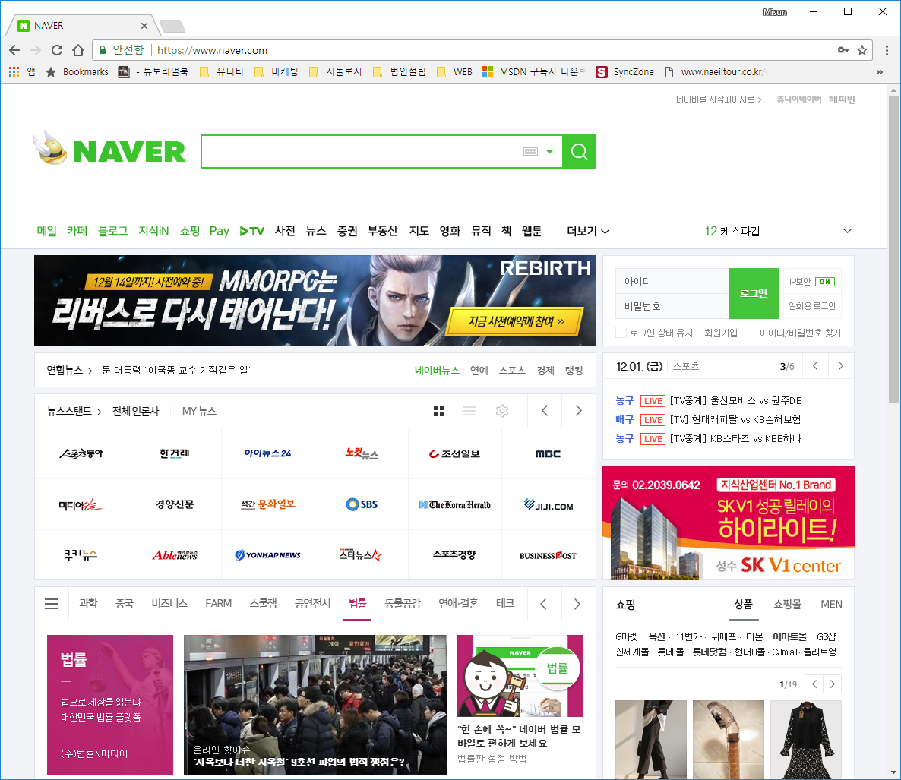Click the browser back arrow

pos(15,51)
